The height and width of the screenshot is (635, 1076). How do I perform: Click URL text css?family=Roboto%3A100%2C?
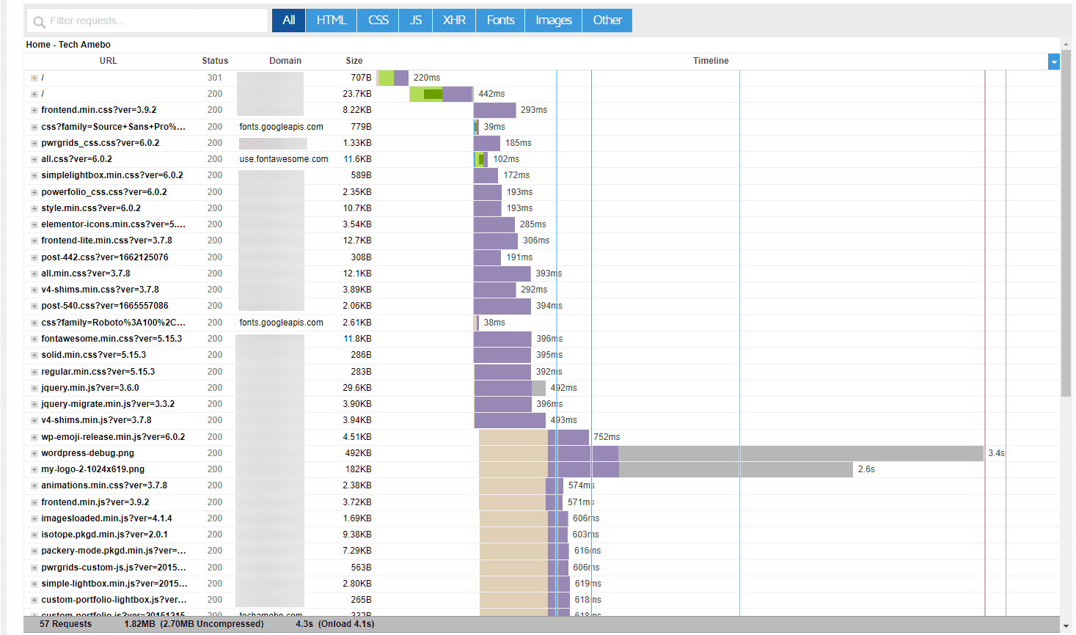(x=113, y=323)
